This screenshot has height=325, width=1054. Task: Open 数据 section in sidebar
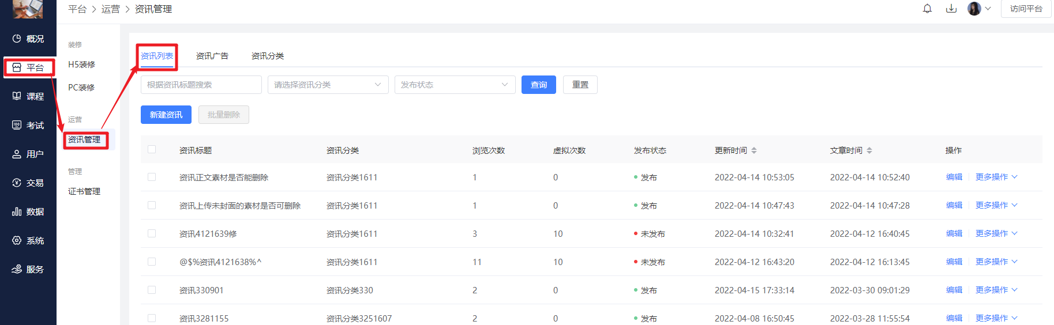pyautogui.click(x=28, y=211)
